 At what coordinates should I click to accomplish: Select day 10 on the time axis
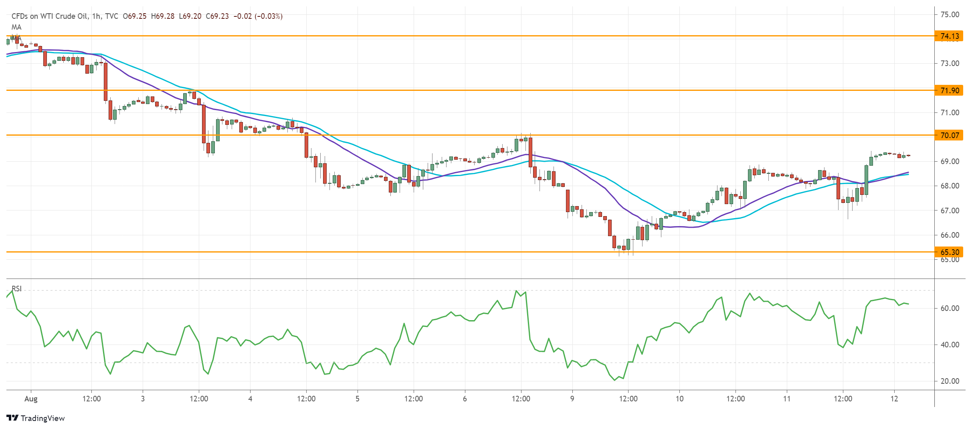[679, 399]
